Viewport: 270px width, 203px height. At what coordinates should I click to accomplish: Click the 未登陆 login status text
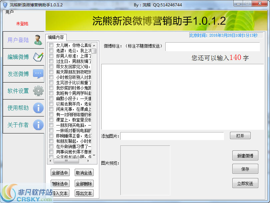(22, 24)
